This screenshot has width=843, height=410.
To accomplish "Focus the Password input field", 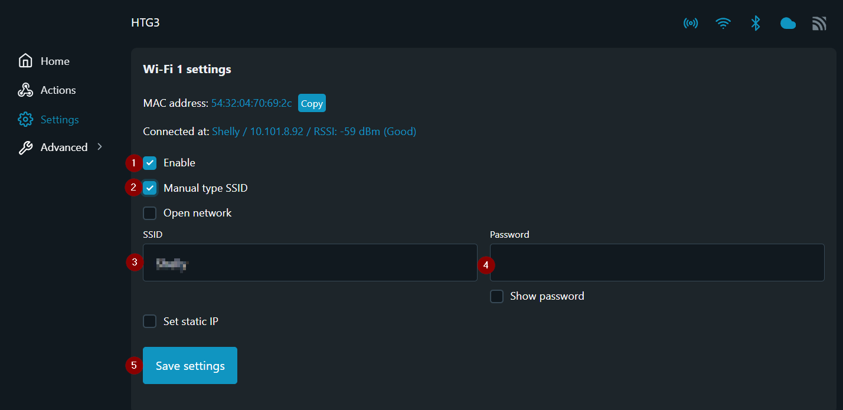I will [x=657, y=263].
